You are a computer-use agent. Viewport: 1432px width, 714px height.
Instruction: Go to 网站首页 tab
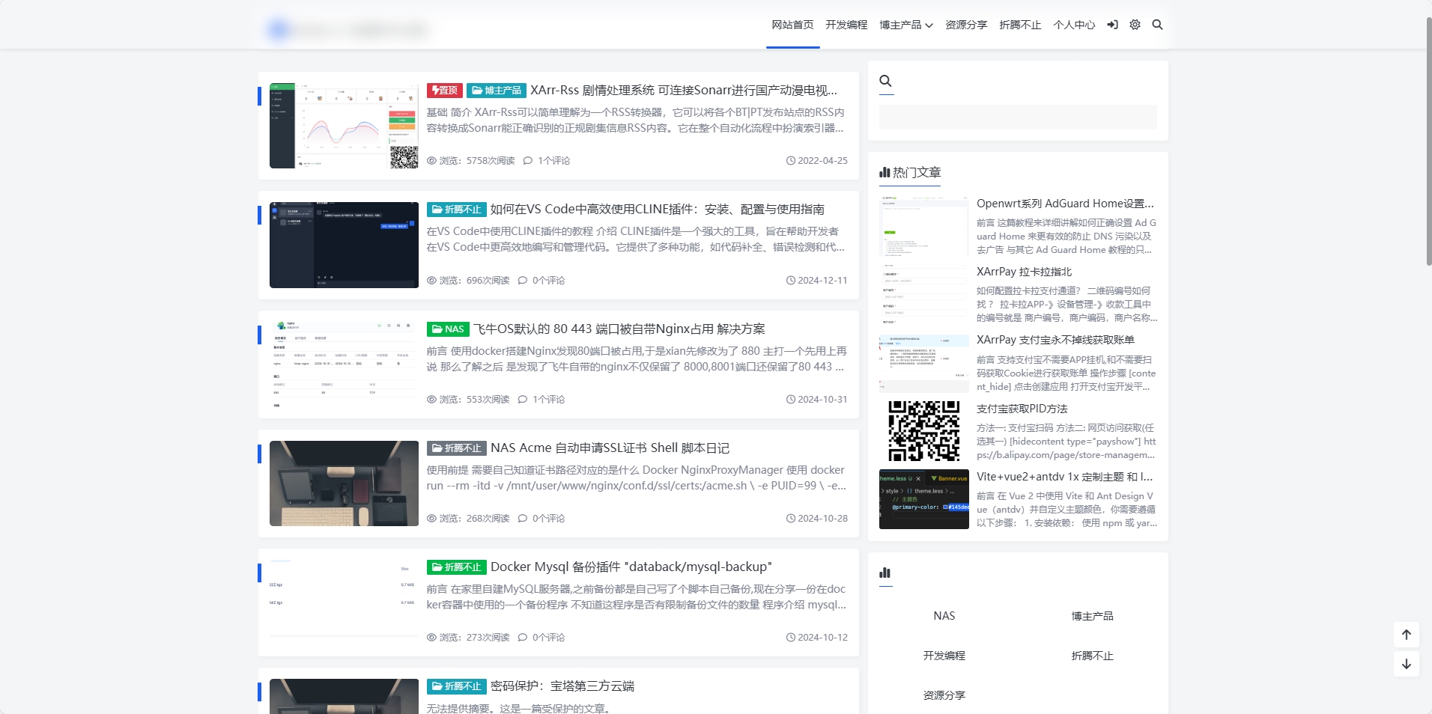point(792,25)
